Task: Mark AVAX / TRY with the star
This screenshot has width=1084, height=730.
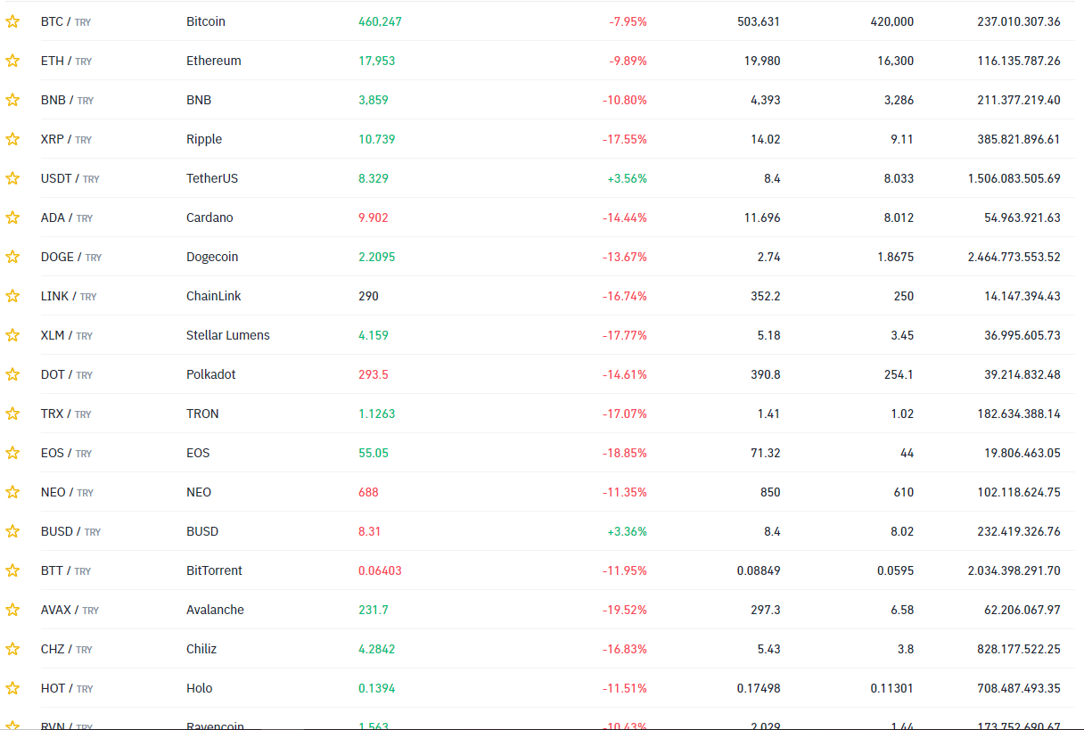Action: click(x=12, y=610)
